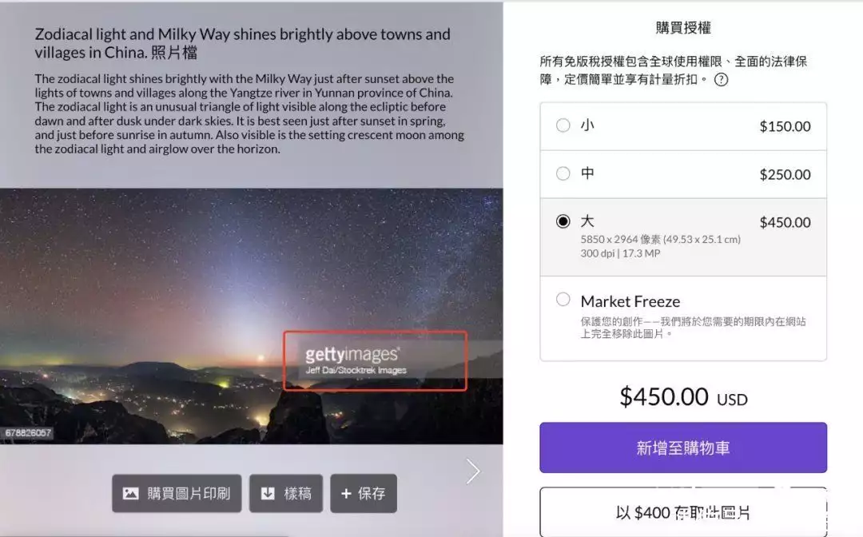Click the $150.00 price row
This screenshot has height=537, width=863.
(683, 126)
